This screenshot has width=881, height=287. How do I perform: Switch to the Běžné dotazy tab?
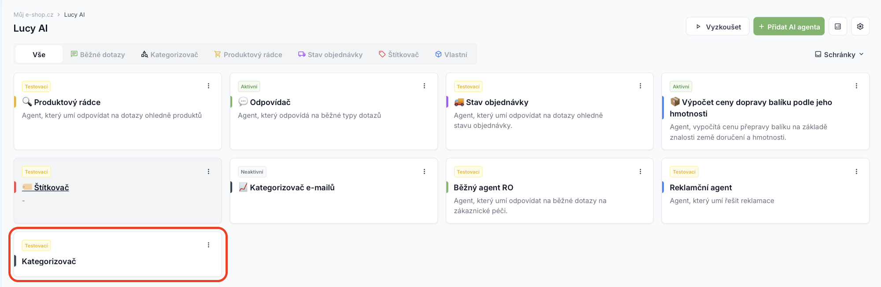tap(98, 54)
